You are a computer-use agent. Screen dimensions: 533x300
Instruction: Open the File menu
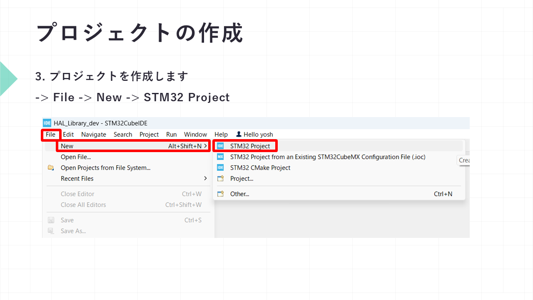point(51,135)
